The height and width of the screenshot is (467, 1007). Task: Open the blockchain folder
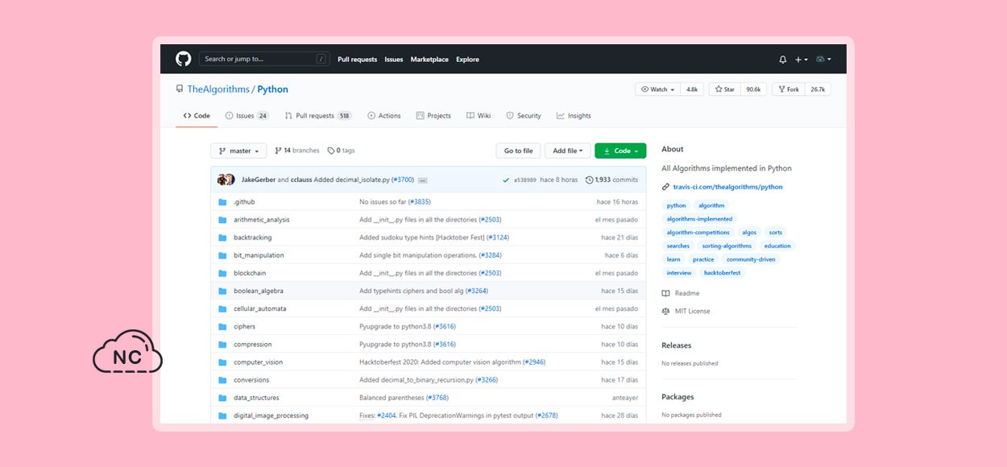[x=250, y=273]
